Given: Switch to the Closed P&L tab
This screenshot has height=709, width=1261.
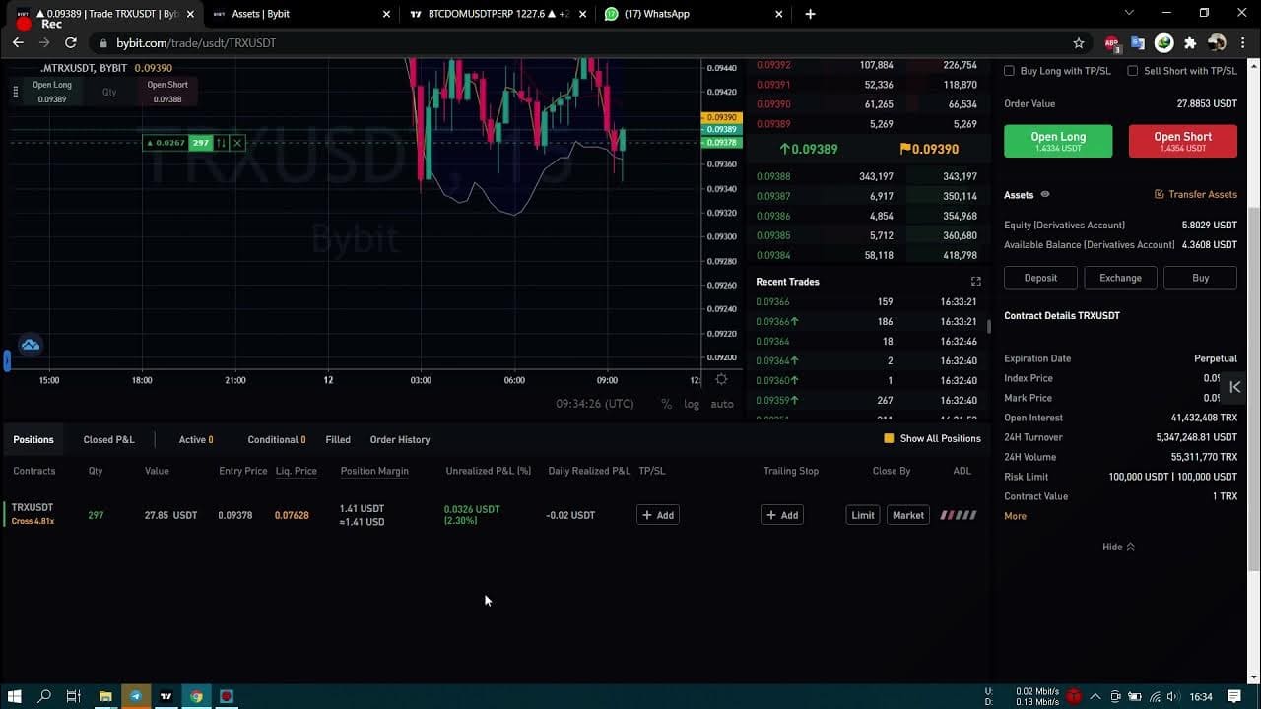Looking at the screenshot, I should point(108,439).
